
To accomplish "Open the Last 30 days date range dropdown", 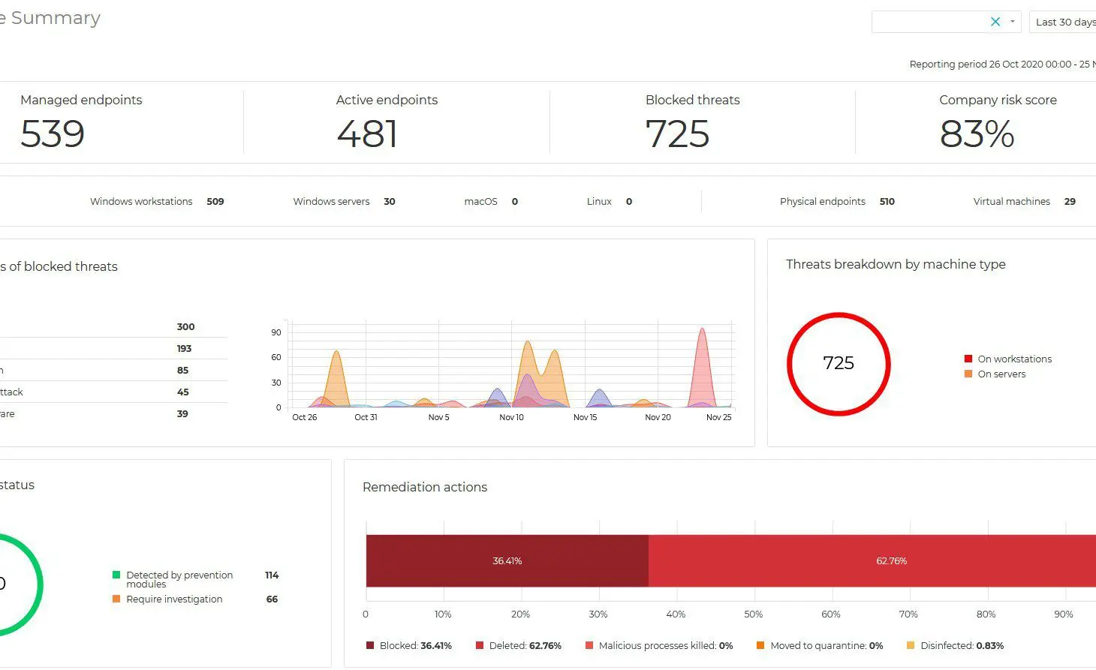I will (1063, 22).
